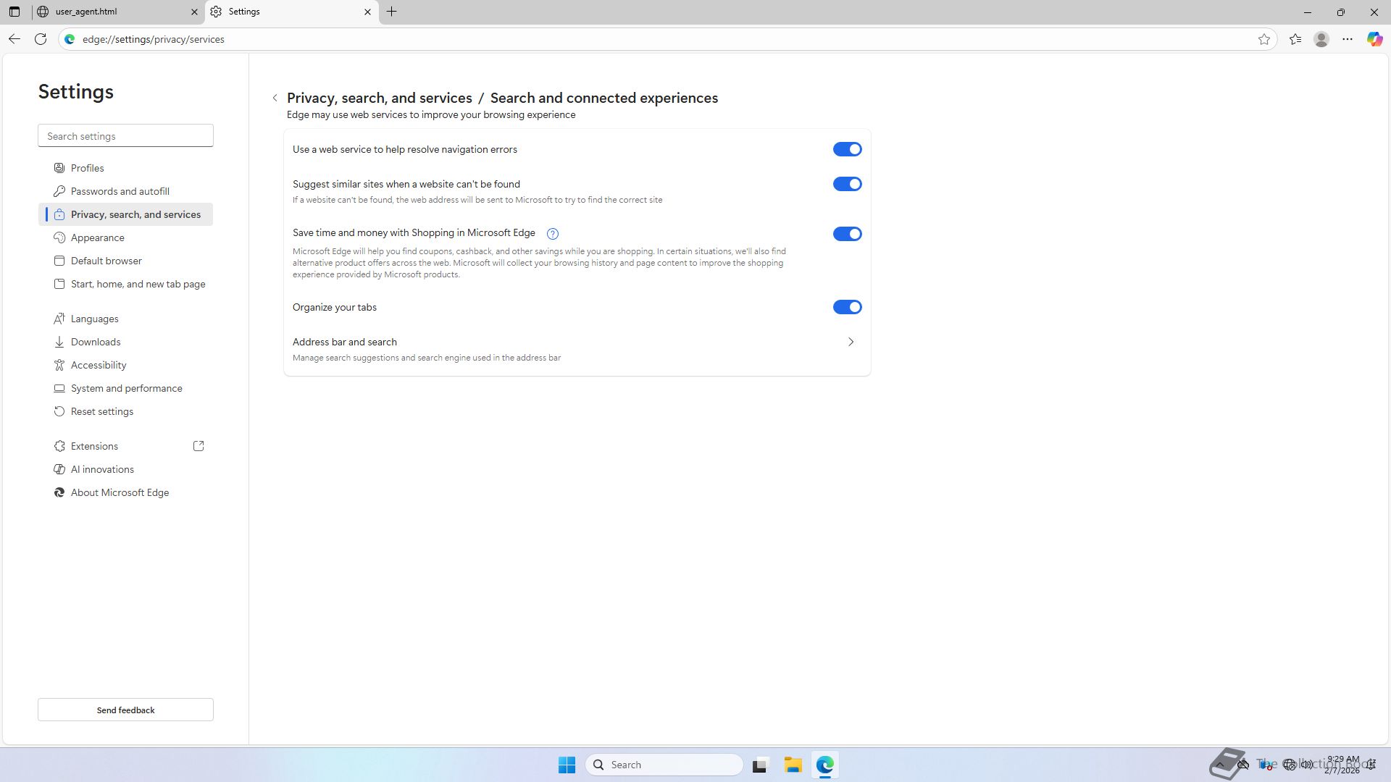Click Privacy, search, and services breadcrumb link

point(379,98)
